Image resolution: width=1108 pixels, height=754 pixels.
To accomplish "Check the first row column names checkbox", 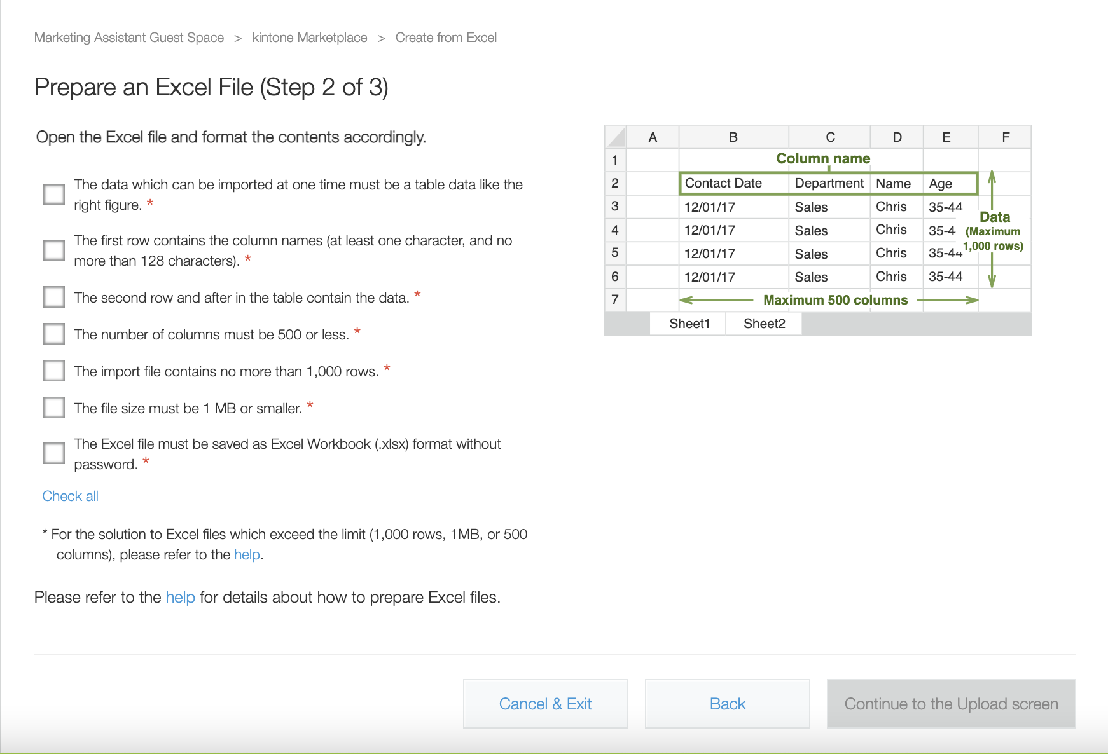I will (53, 250).
